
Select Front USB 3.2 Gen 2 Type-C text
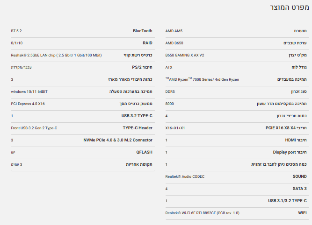[34, 127]
